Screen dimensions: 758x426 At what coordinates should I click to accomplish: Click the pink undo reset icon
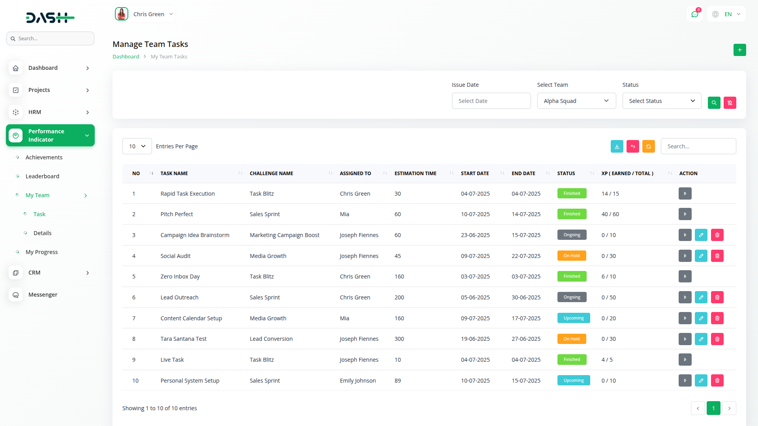pos(632,146)
